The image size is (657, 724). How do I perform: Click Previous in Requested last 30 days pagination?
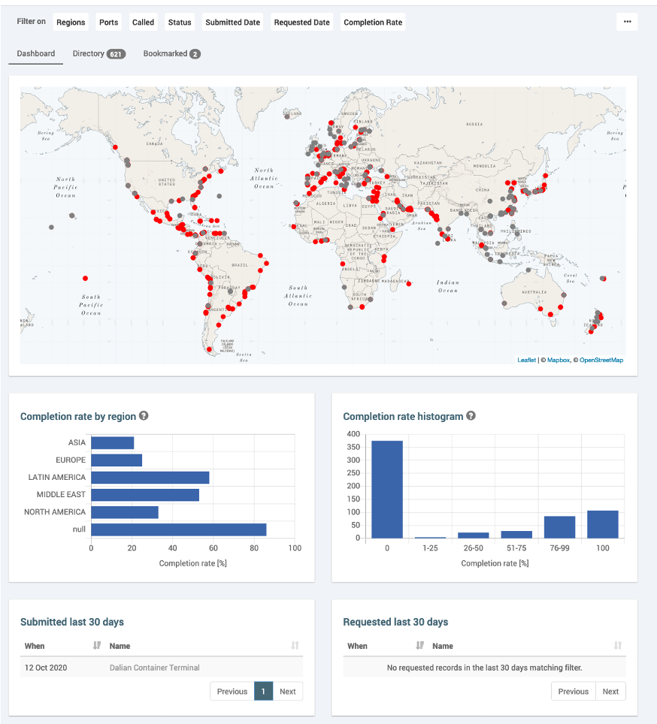pyautogui.click(x=573, y=692)
